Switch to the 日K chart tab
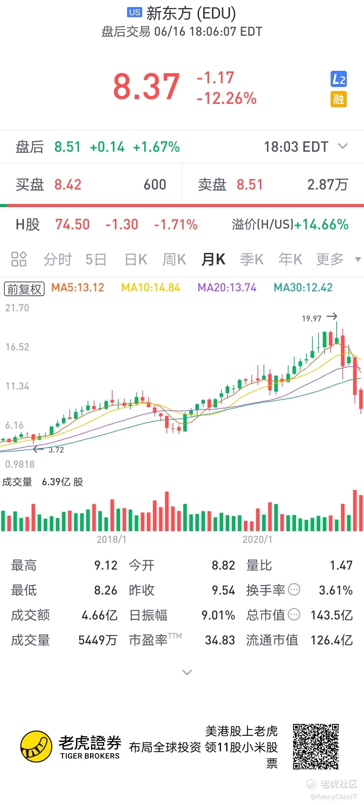 136,259
